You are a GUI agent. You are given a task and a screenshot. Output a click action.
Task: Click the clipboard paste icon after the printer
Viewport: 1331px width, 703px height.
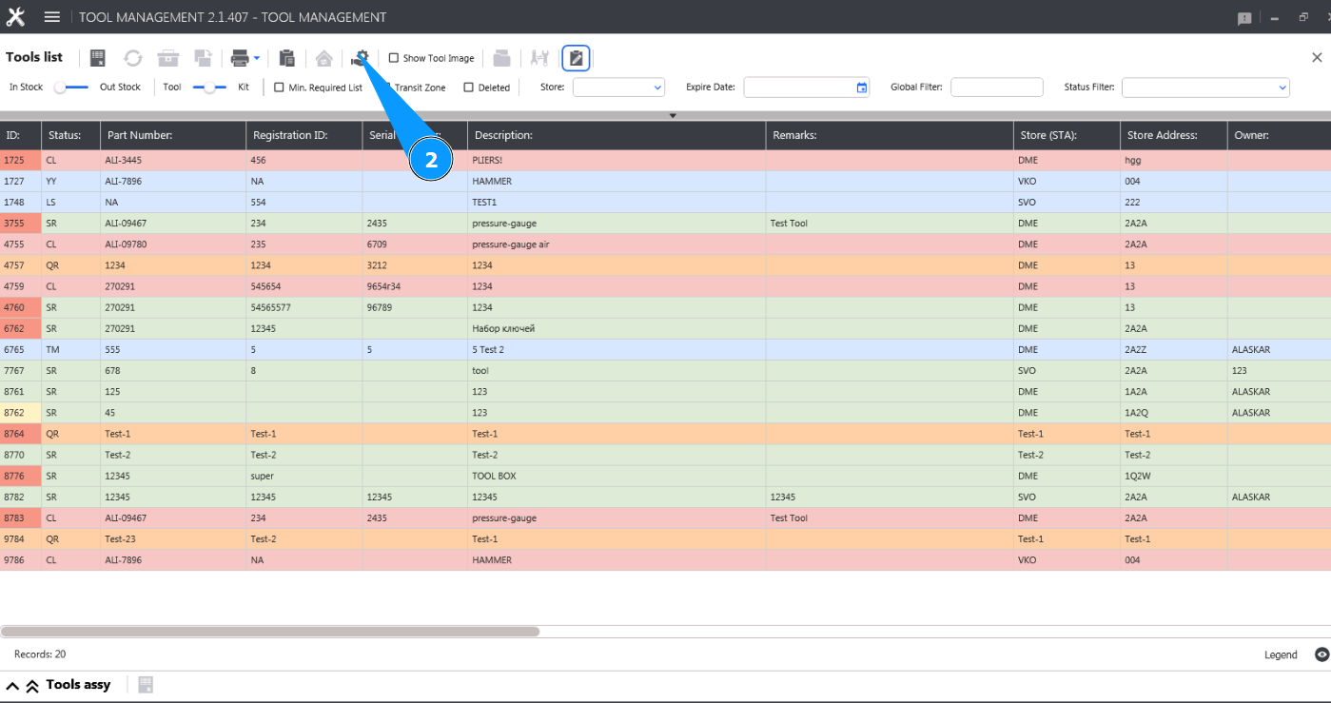coord(286,58)
